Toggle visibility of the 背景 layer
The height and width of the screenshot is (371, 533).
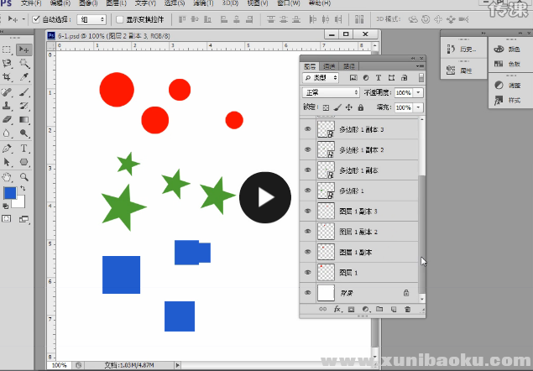click(307, 293)
